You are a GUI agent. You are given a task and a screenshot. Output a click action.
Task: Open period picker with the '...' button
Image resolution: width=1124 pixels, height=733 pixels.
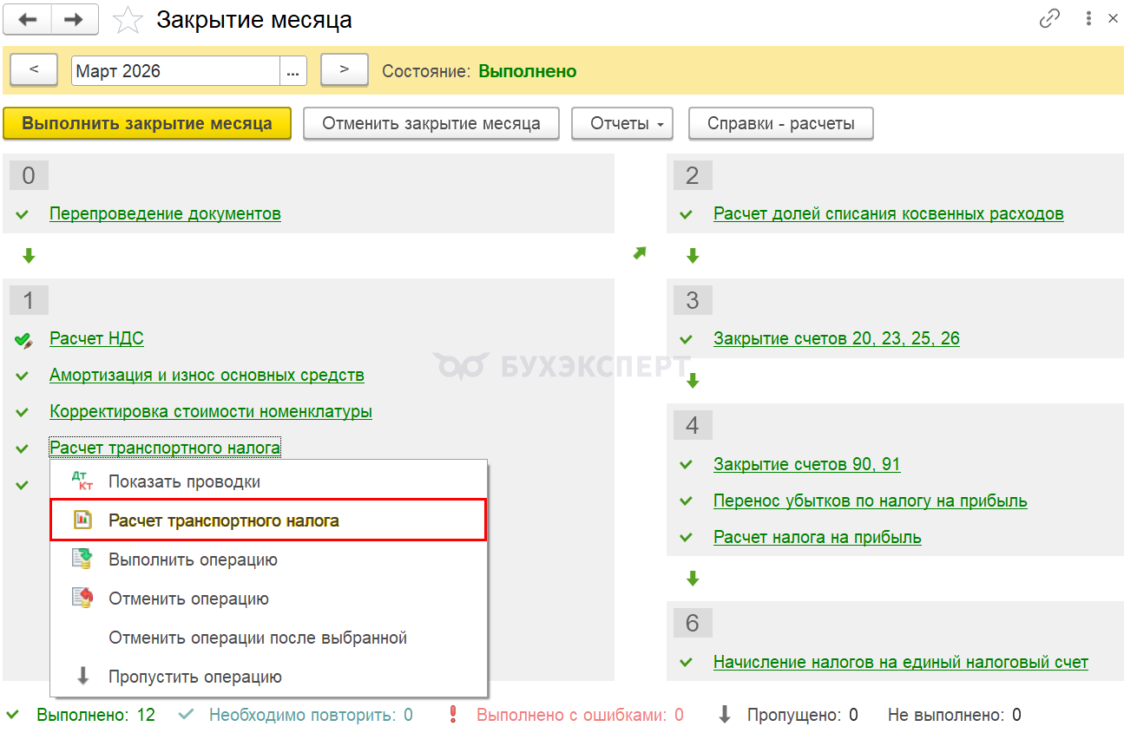point(293,71)
